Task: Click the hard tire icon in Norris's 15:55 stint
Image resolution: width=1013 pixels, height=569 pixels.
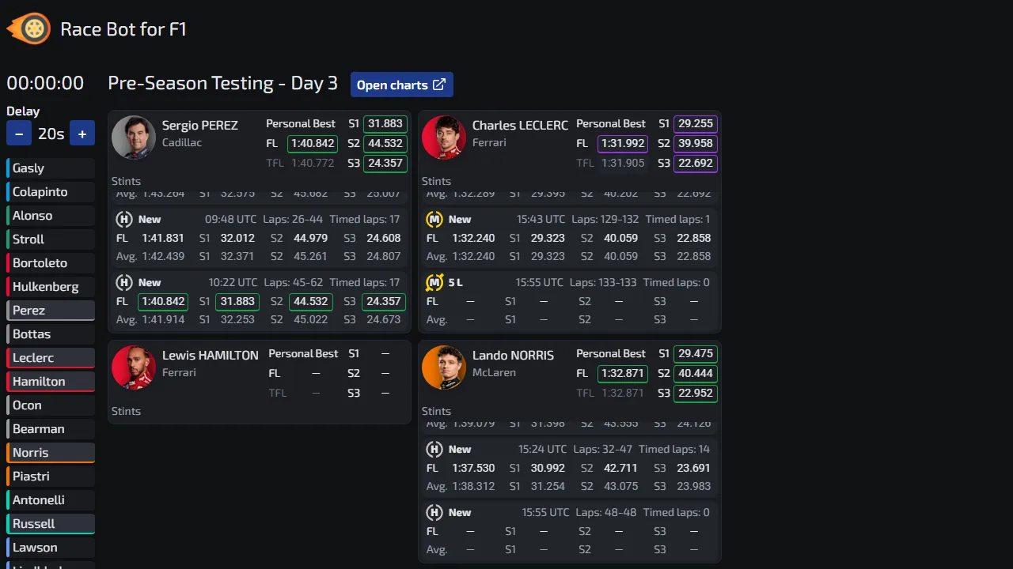Action: pyautogui.click(x=434, y=512)
